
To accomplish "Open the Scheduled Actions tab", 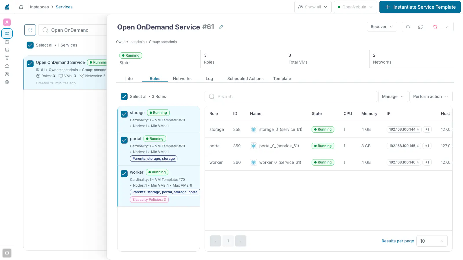I will click(x=245, y=79).
